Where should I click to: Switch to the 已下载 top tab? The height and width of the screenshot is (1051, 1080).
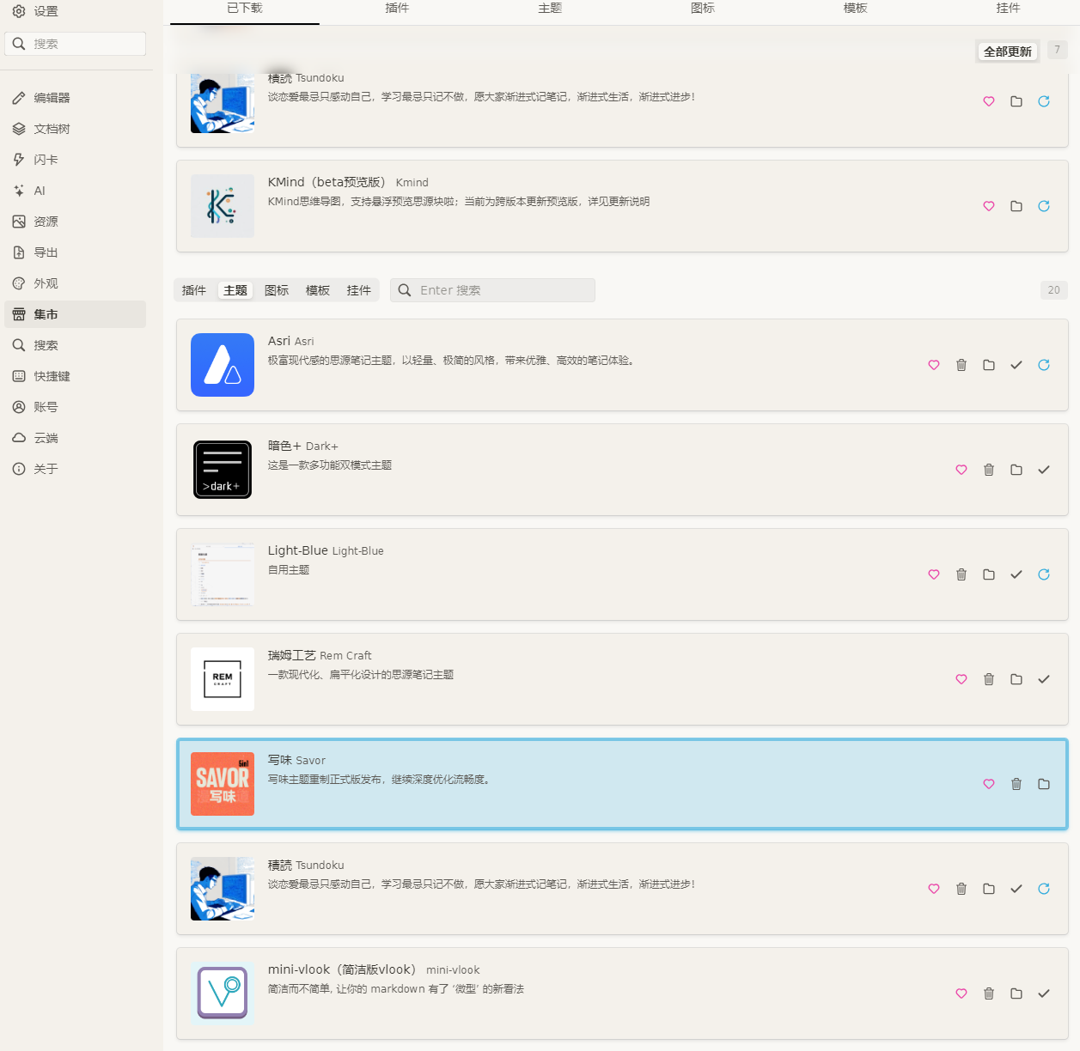point(245,9)
